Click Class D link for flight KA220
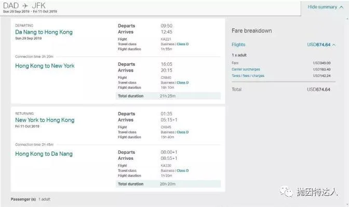Image resolution: width=349 pixels, height=207 pixels. 182,171
